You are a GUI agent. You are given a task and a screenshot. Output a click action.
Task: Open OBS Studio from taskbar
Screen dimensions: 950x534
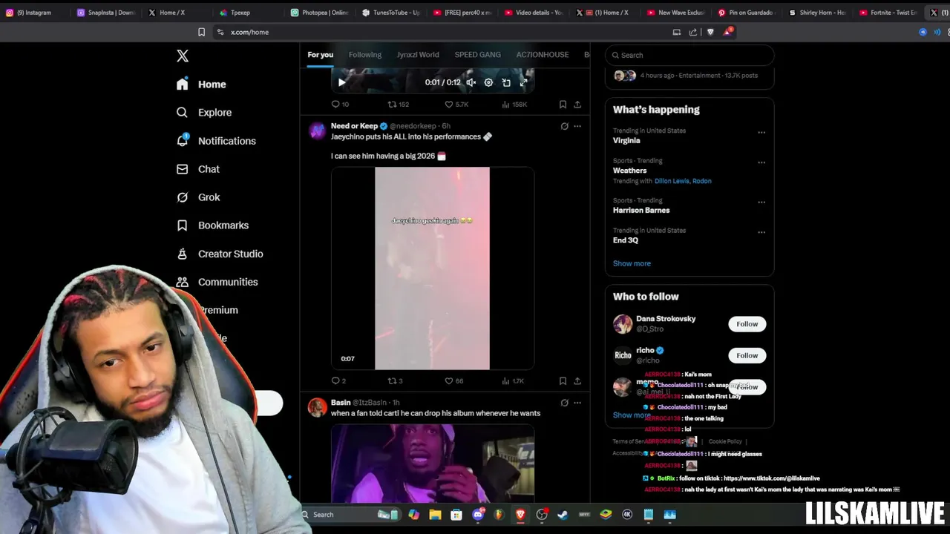click(542, 515)
